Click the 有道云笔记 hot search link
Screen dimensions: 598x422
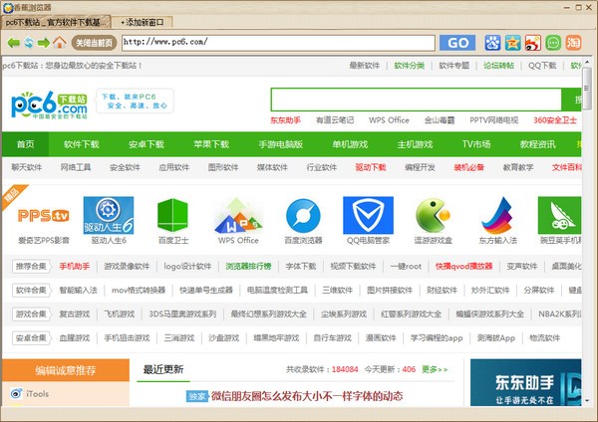pos(335,120)
